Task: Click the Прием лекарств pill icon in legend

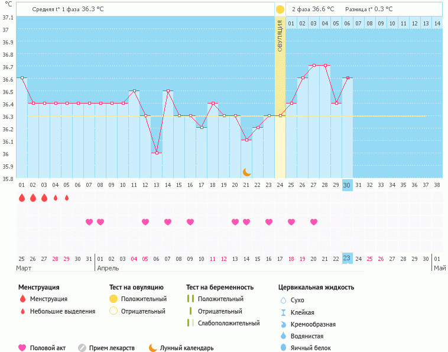Action: tap(82, 348)
